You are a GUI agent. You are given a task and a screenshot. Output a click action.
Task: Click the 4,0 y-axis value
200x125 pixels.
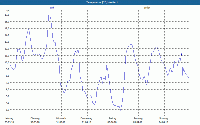coord(7,103)
